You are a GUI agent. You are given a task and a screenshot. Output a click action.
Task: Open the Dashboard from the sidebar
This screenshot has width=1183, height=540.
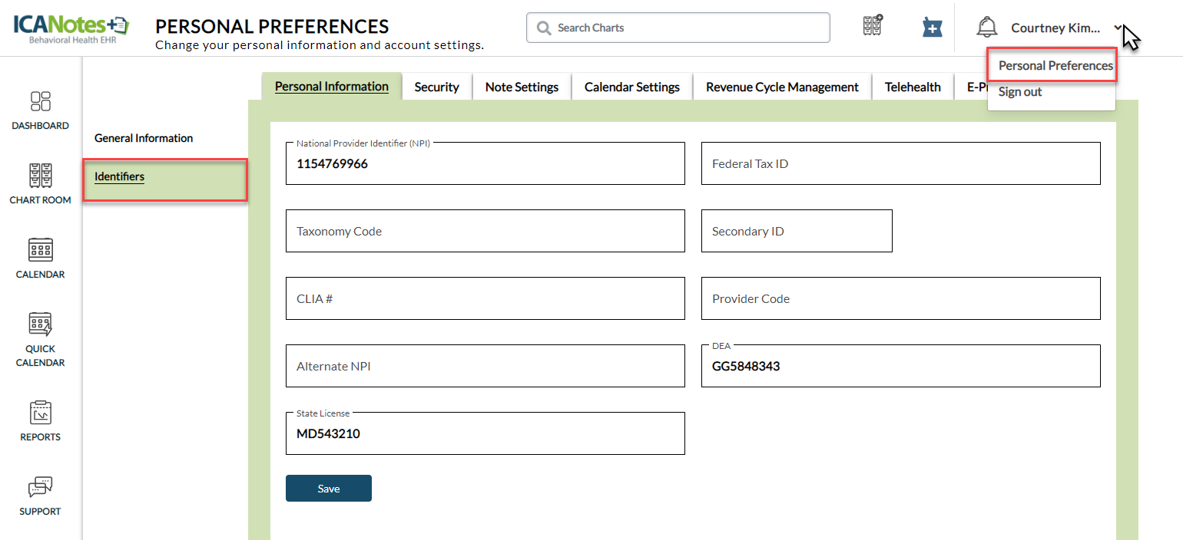40,110
